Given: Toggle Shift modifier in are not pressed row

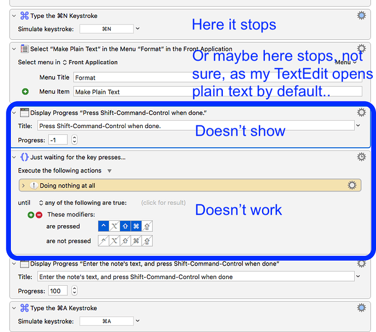Looking at the screenshot, I should [x=125, y=241].
